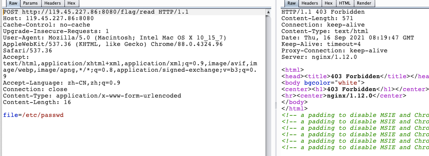The image size is (429, 156).
Task: Switch to the response Raw tab
Action: click(x=291, y=3)
